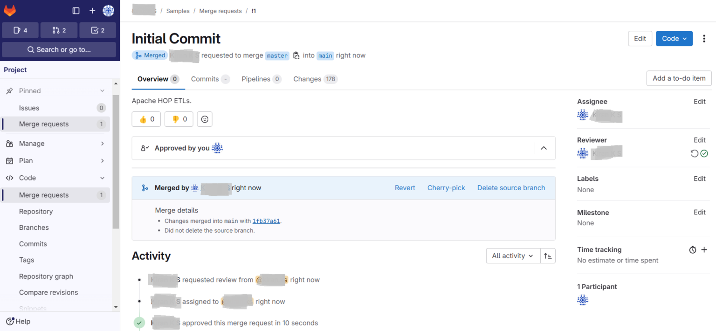Create new item with the plus icon in topbar
Image resolution: width=716 pixels, height=331 pixels.
pos(92,10)
